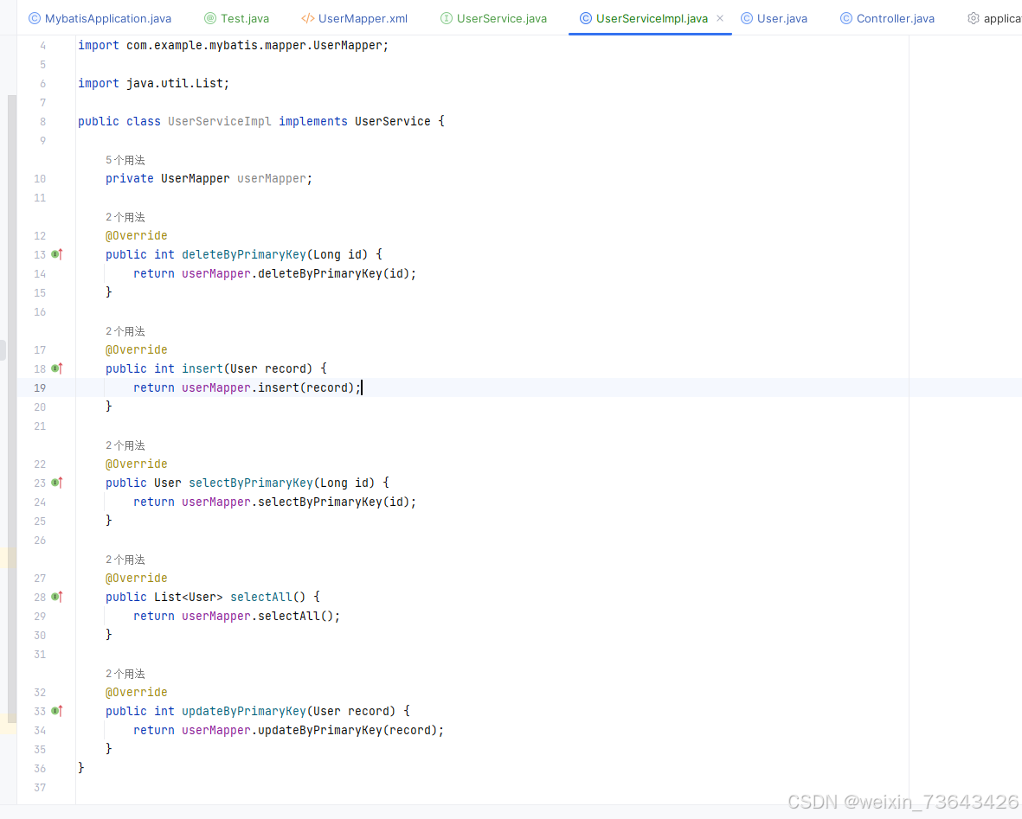Click the override gutter icon beside deleteByPrimaryKey
The image size is (1022, 819).
click(56, 254)
